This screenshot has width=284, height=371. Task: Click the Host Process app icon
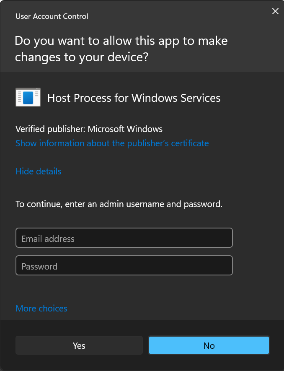point(28,98)
